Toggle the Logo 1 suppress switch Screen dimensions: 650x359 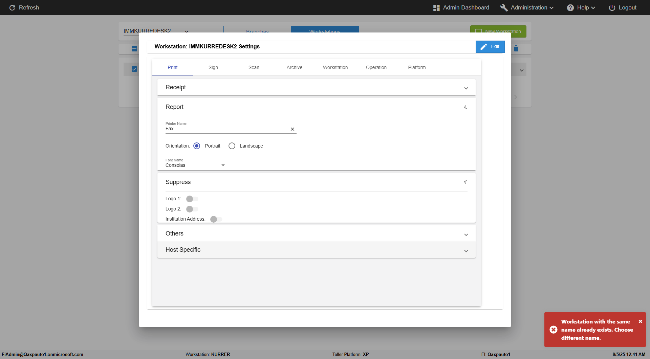[x=192, y=199]
